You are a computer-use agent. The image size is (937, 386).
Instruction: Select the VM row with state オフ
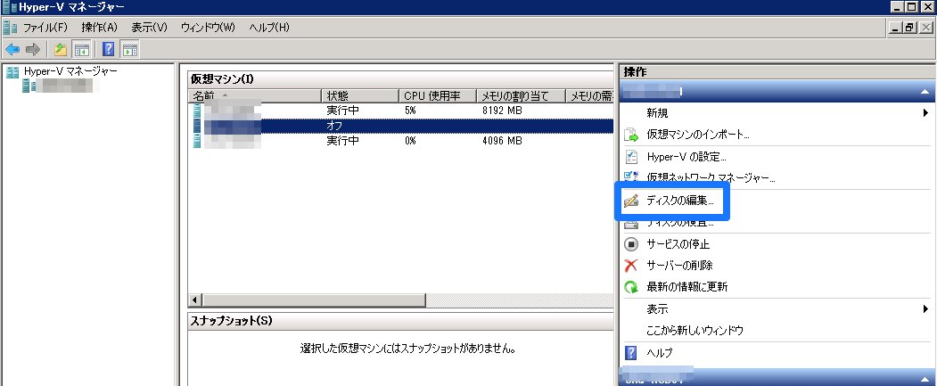401,126
